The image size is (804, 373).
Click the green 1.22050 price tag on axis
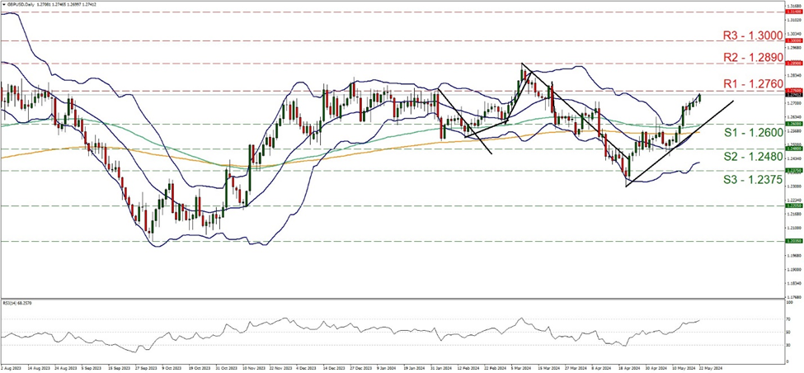[x=792, y=205]
